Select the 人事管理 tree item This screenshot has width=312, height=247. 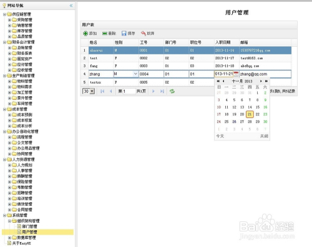point(24,170)
